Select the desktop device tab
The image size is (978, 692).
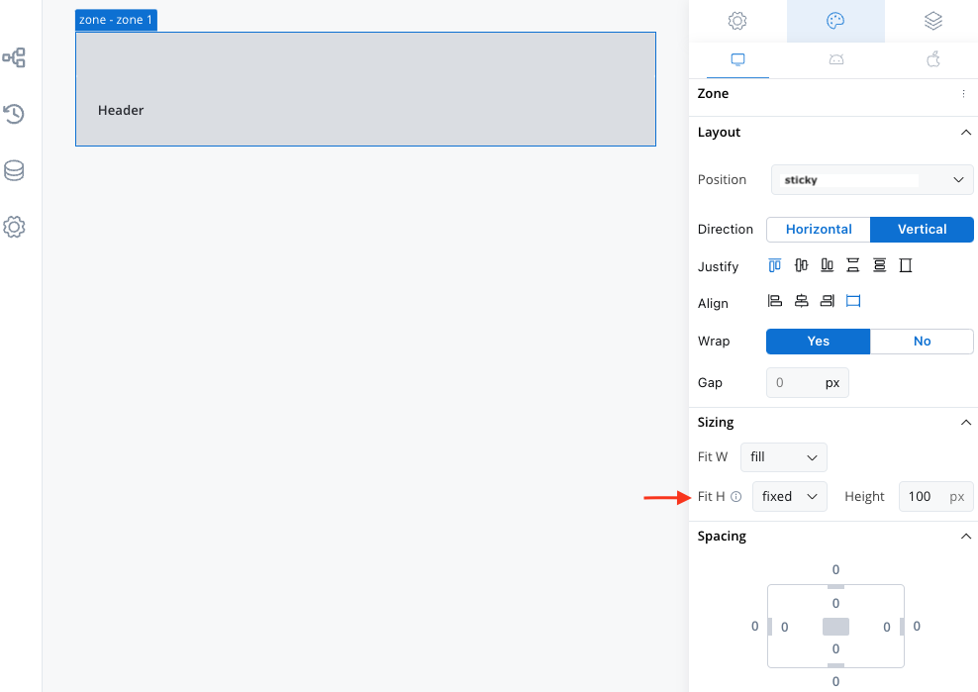click(737, 60)
